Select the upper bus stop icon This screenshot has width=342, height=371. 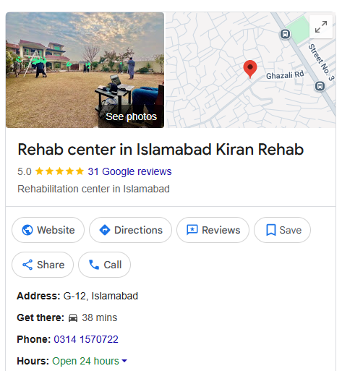tap(285, 34)
